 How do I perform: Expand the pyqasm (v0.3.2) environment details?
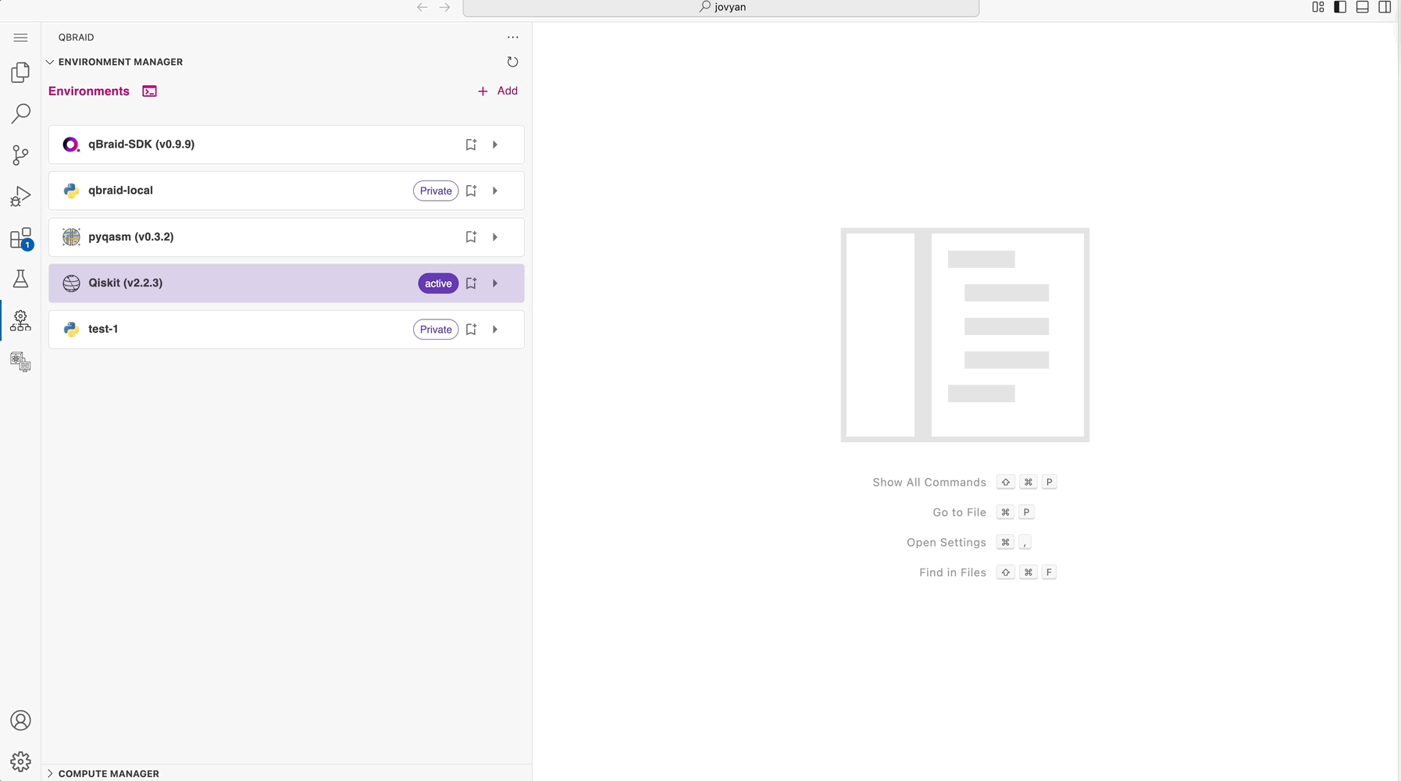pyautogui.click(x=495, y=237)
